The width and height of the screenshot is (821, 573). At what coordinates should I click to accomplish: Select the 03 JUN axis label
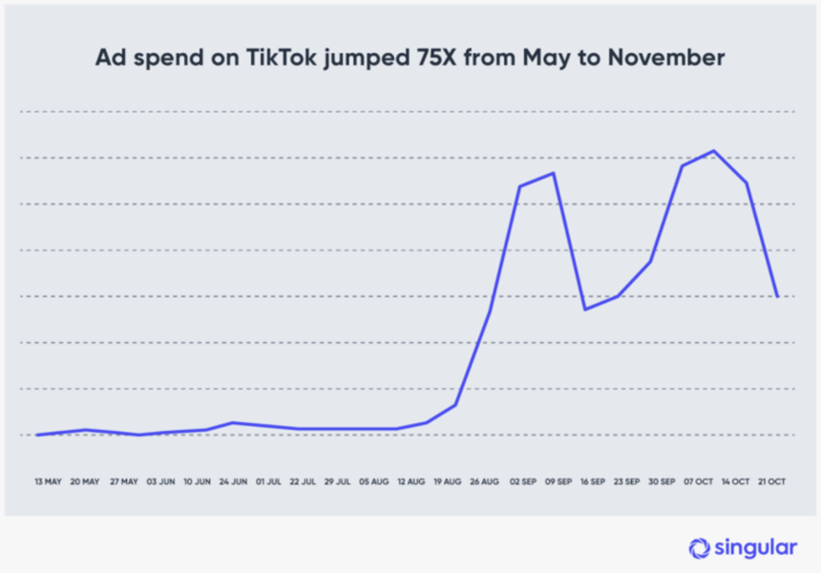coord(160,481)
